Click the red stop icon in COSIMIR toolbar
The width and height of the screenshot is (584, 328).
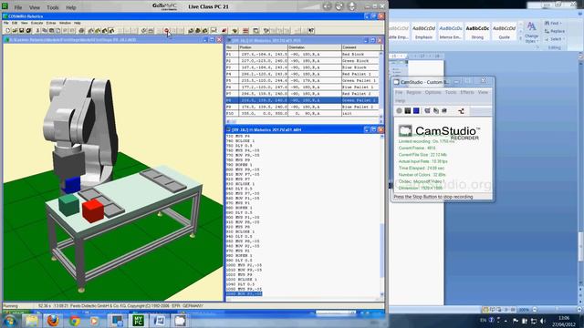click(166, 30)
